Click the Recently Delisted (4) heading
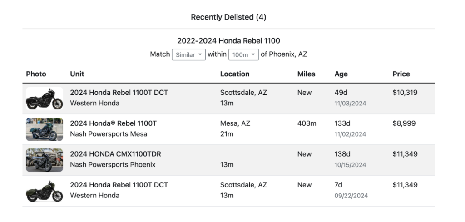Image resolution: width=465 pixels, height=222 pixels. (228, 17)
